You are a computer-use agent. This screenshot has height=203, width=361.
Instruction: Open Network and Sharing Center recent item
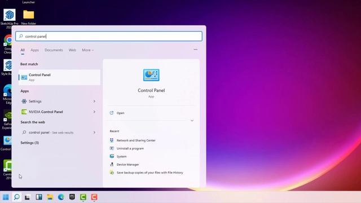136,140
